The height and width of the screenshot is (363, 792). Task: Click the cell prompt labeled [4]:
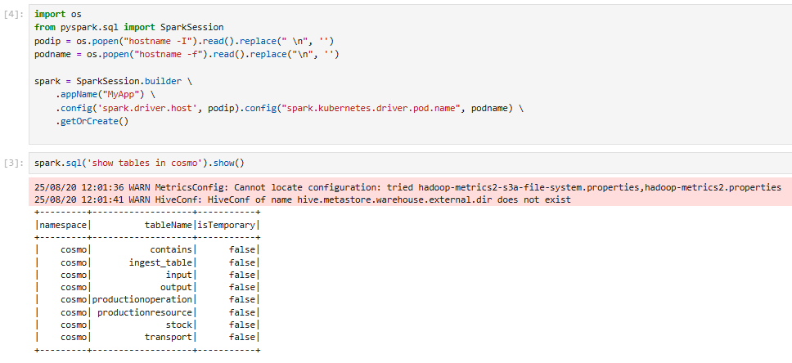pos(13,15)
